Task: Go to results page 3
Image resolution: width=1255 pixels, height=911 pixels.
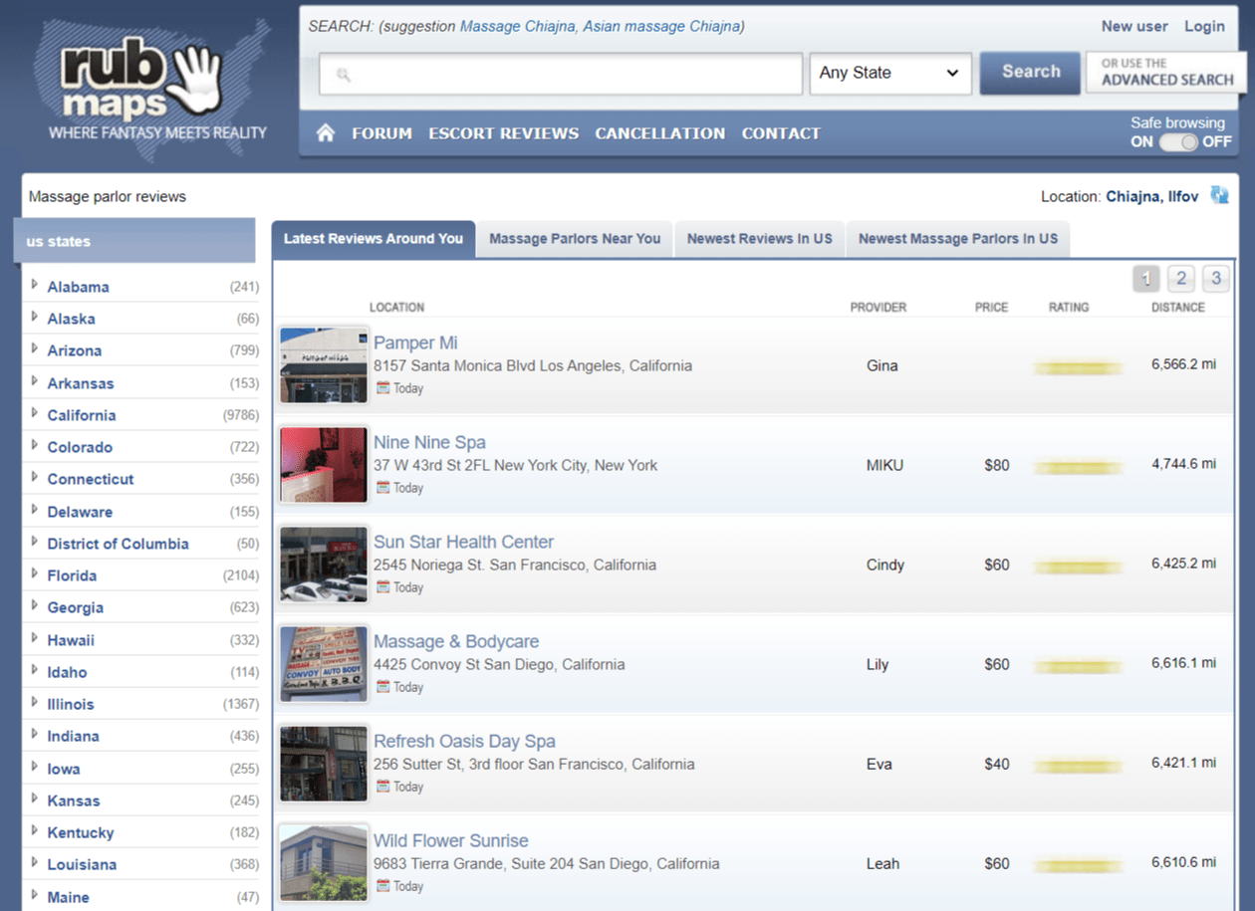Action: tap(1215, 278)
